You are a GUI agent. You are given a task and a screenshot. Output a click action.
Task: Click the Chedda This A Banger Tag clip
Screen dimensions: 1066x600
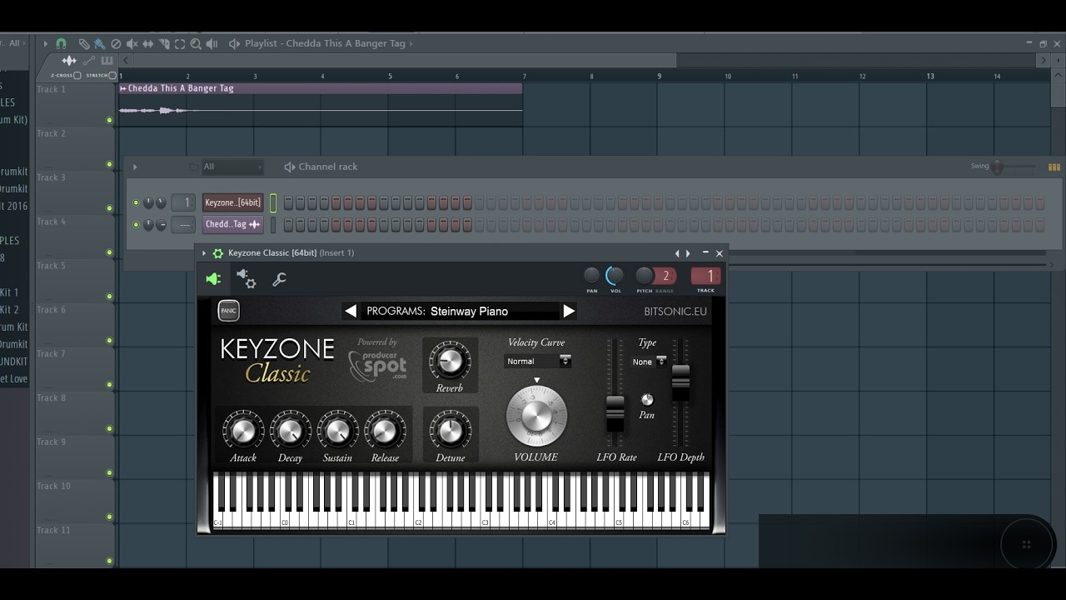point(321,102)
